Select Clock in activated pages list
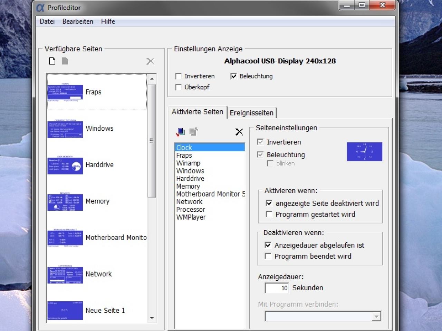This screenshot has height=331, width=442. (x=210, y=148)
